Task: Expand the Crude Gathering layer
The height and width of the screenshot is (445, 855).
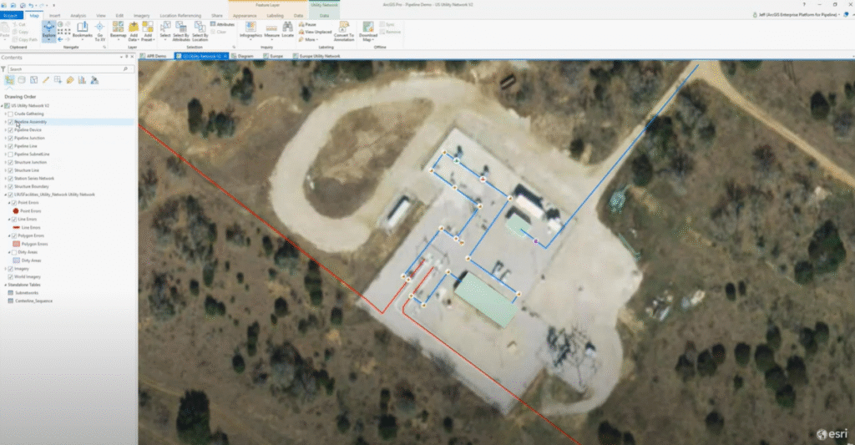Action: (x=6, y=114)
